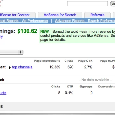Select the No data available message

pos(95,80)
